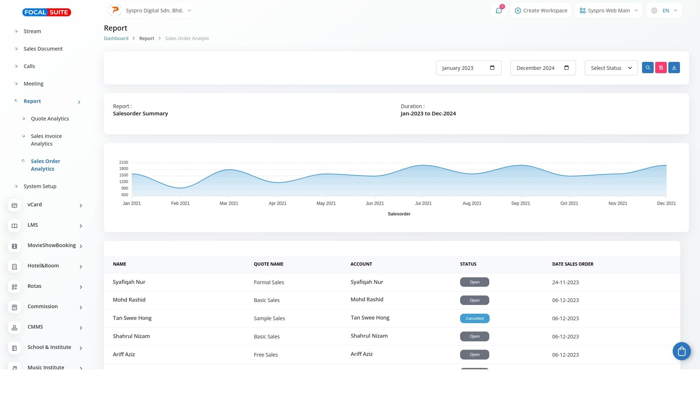The width and height of the screenshot is (700, 393).
Task: Click the Commission calculator icon
Action: [x=15, y=307]
